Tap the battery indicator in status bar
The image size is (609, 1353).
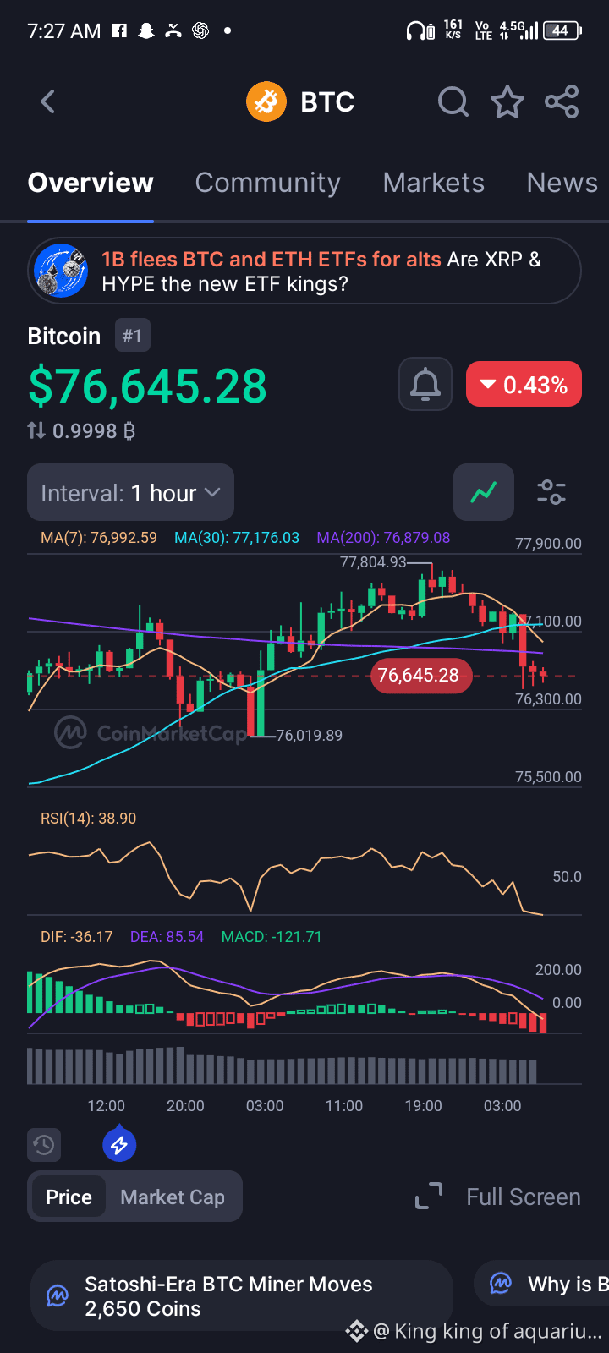[562, 30]
